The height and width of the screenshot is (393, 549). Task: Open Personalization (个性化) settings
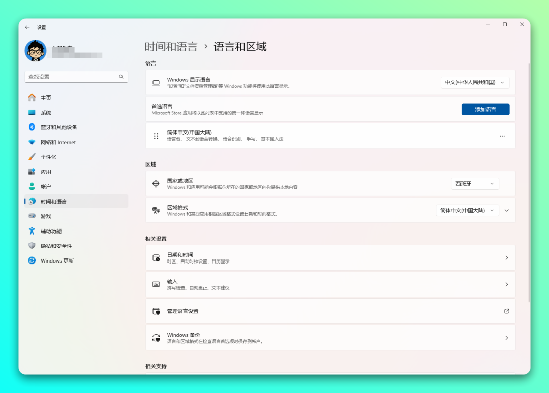point(48,157)
